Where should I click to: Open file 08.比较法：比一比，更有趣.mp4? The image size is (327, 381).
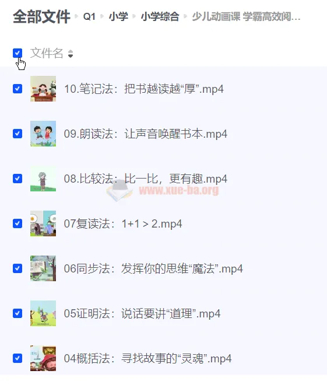pos(146,179)
